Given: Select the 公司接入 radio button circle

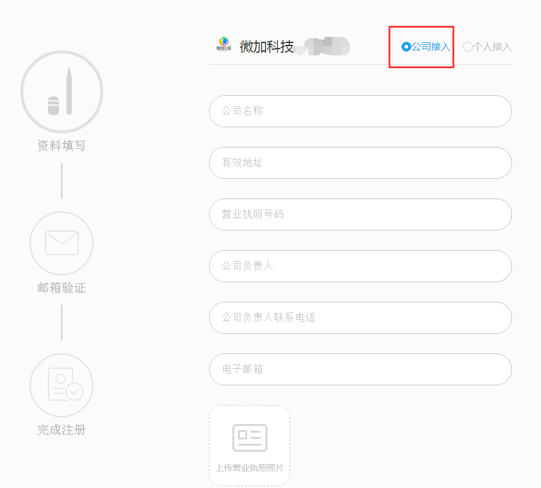Looking at the screenshot, I should [x=406, y=47].
